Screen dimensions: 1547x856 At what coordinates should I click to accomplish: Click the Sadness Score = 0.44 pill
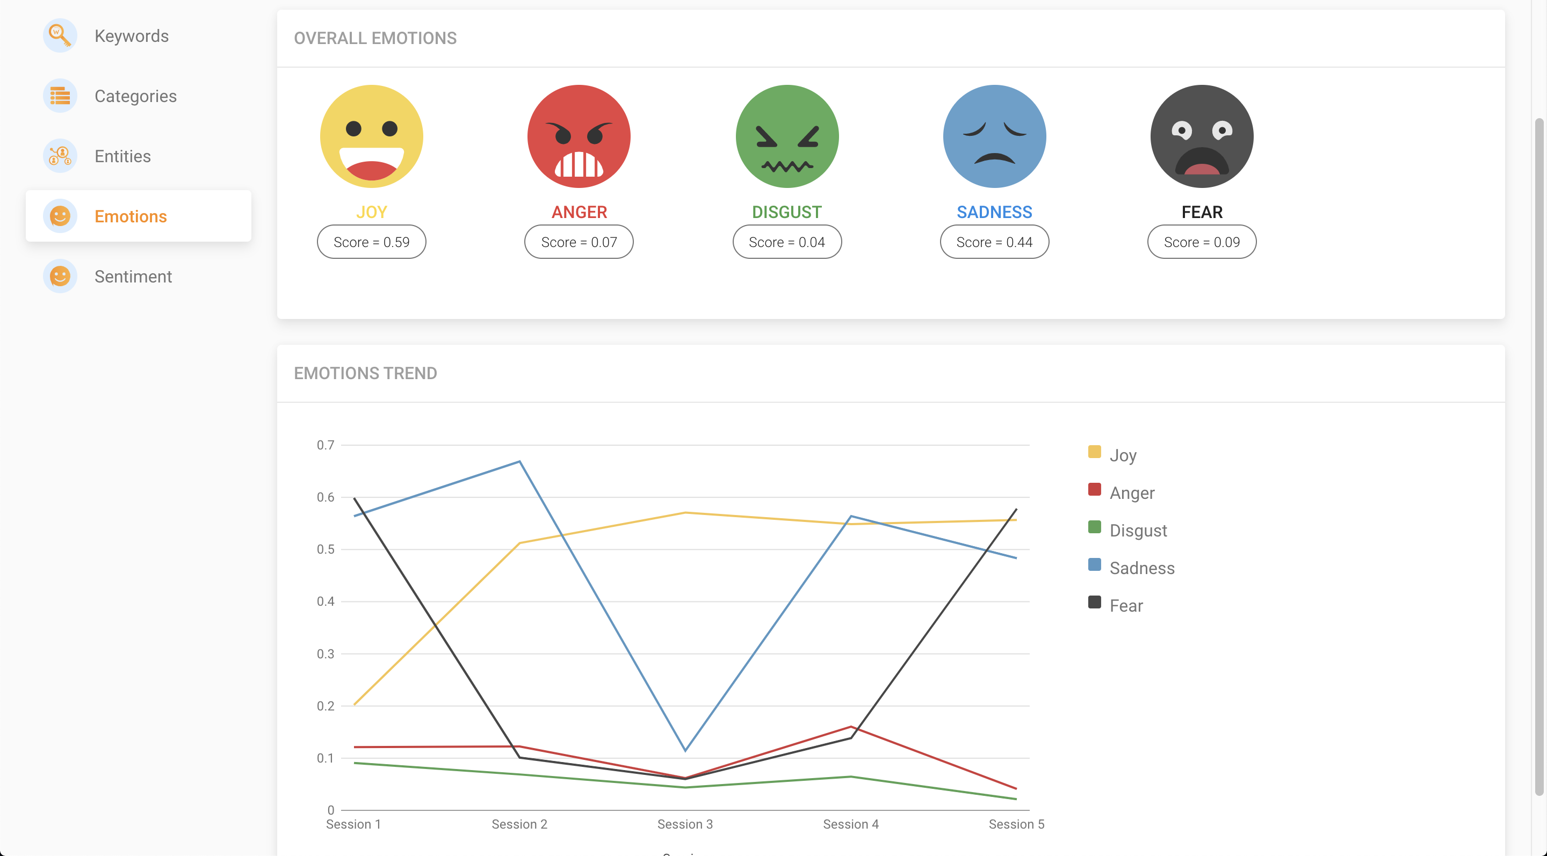994,242
